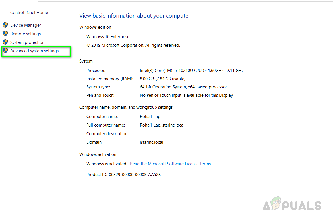Open Remote settings link

click(26, 34)
